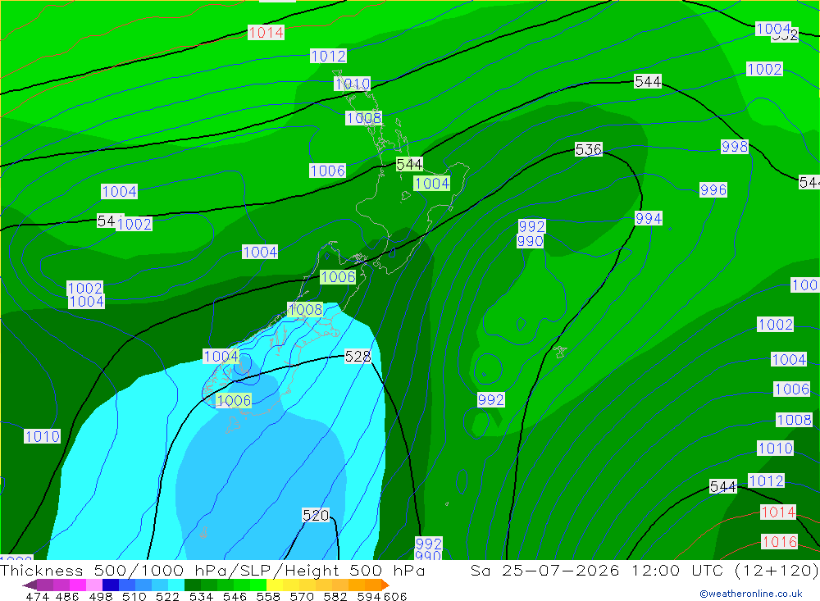
Task: Select the 996 isobar label
Action: tap(713, 190)
